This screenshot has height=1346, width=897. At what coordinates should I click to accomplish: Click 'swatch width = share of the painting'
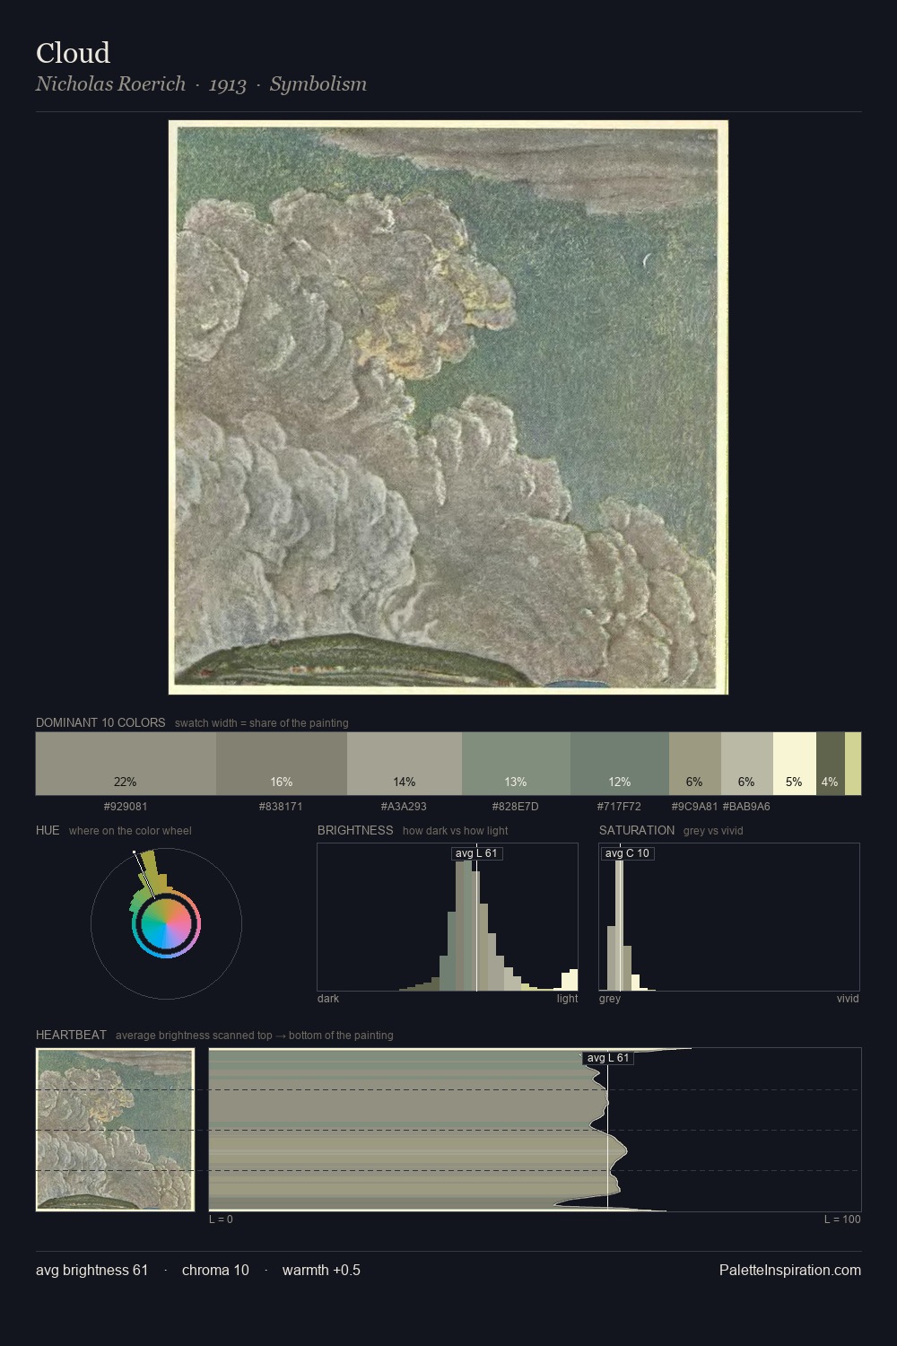coord(262,723)
